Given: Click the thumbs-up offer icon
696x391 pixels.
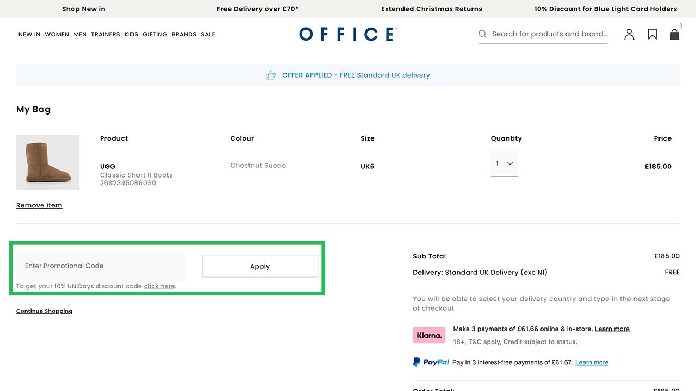Looking at the screenshot, I should (x=271, y=75).
